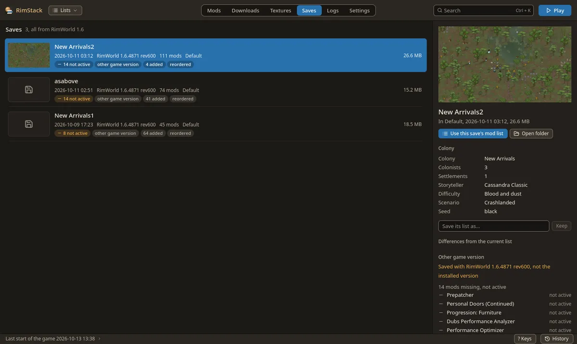Click New Arrivals2 '14 not active' badge
This screenshot has width=577, height=344.
point(74,64)
